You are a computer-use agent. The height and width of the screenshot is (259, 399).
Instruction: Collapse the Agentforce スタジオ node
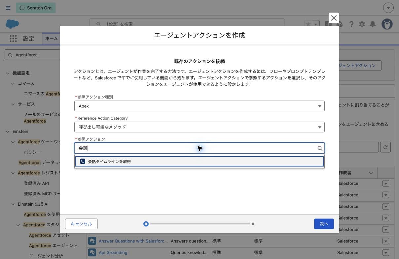pyautogui.click(x=18, y=225)
